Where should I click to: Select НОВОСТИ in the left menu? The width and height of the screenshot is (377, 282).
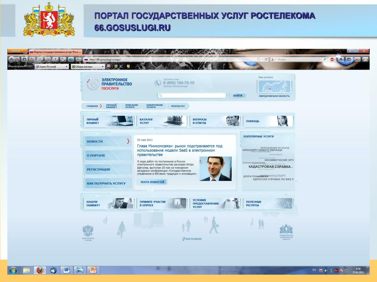coord(108,141)
